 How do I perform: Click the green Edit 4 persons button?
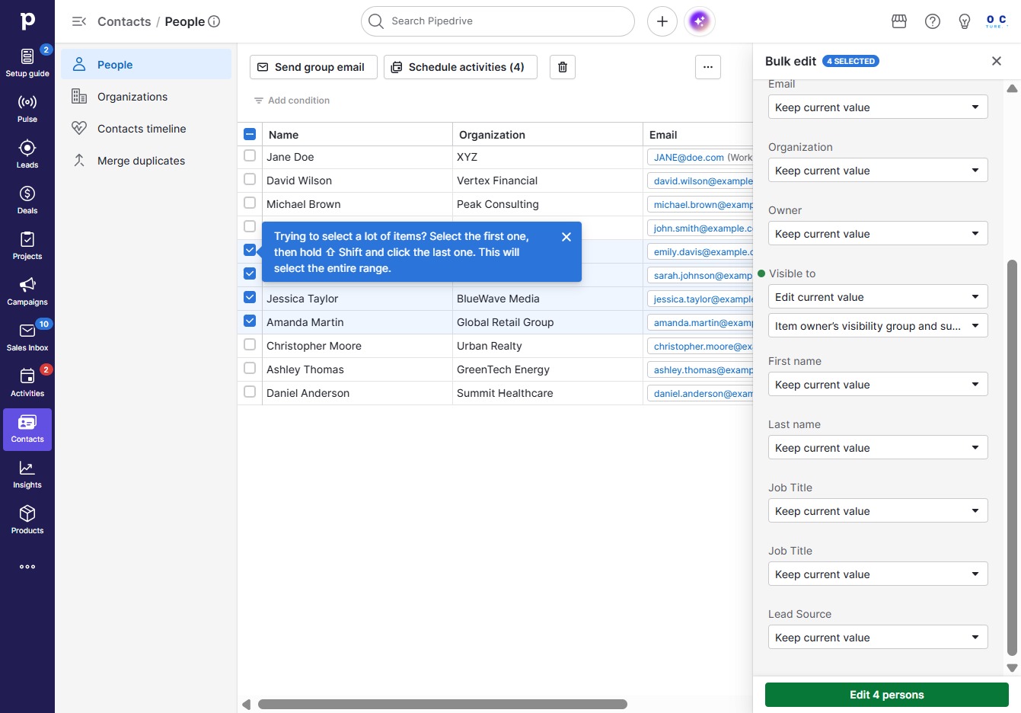pyautogui.click(x=887, y=695)
